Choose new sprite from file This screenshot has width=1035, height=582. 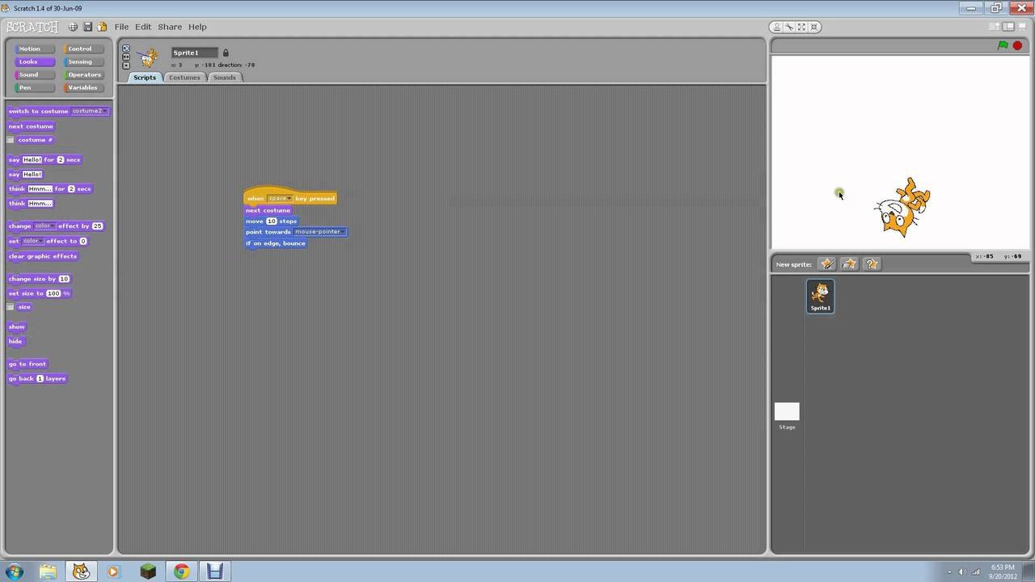click(x=849, y=264)
